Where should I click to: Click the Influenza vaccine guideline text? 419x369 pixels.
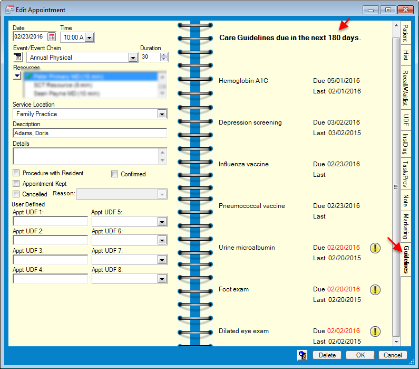243,164
